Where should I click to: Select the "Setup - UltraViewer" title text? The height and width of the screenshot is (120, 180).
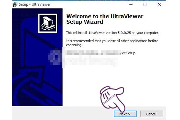tap(35, 4)
